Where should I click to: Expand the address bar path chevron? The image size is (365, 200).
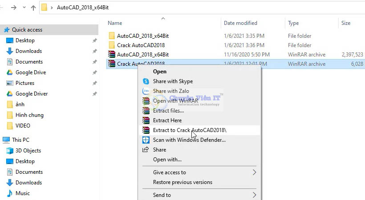[x=52, y=8]
